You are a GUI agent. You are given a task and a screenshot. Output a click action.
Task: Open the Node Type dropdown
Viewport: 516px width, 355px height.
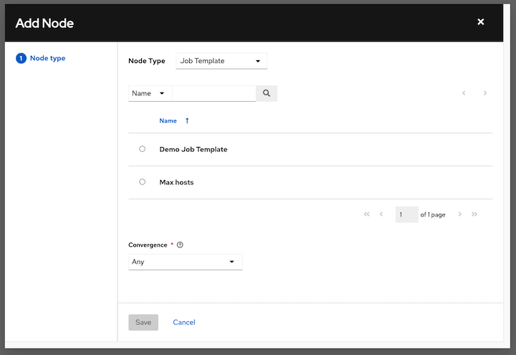pyautogui.click(x=221, y=61)
